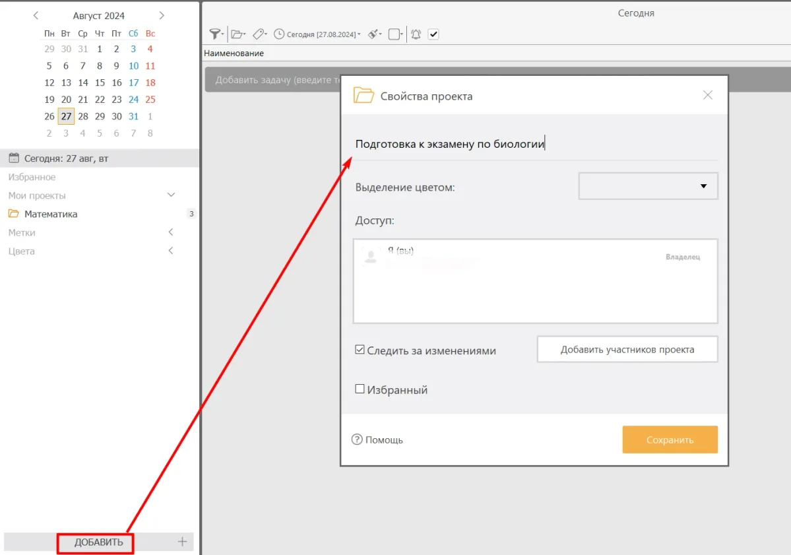Open the Избранное section in sidebar
This screenshot has height=555, width=791.
coord(32,177)
